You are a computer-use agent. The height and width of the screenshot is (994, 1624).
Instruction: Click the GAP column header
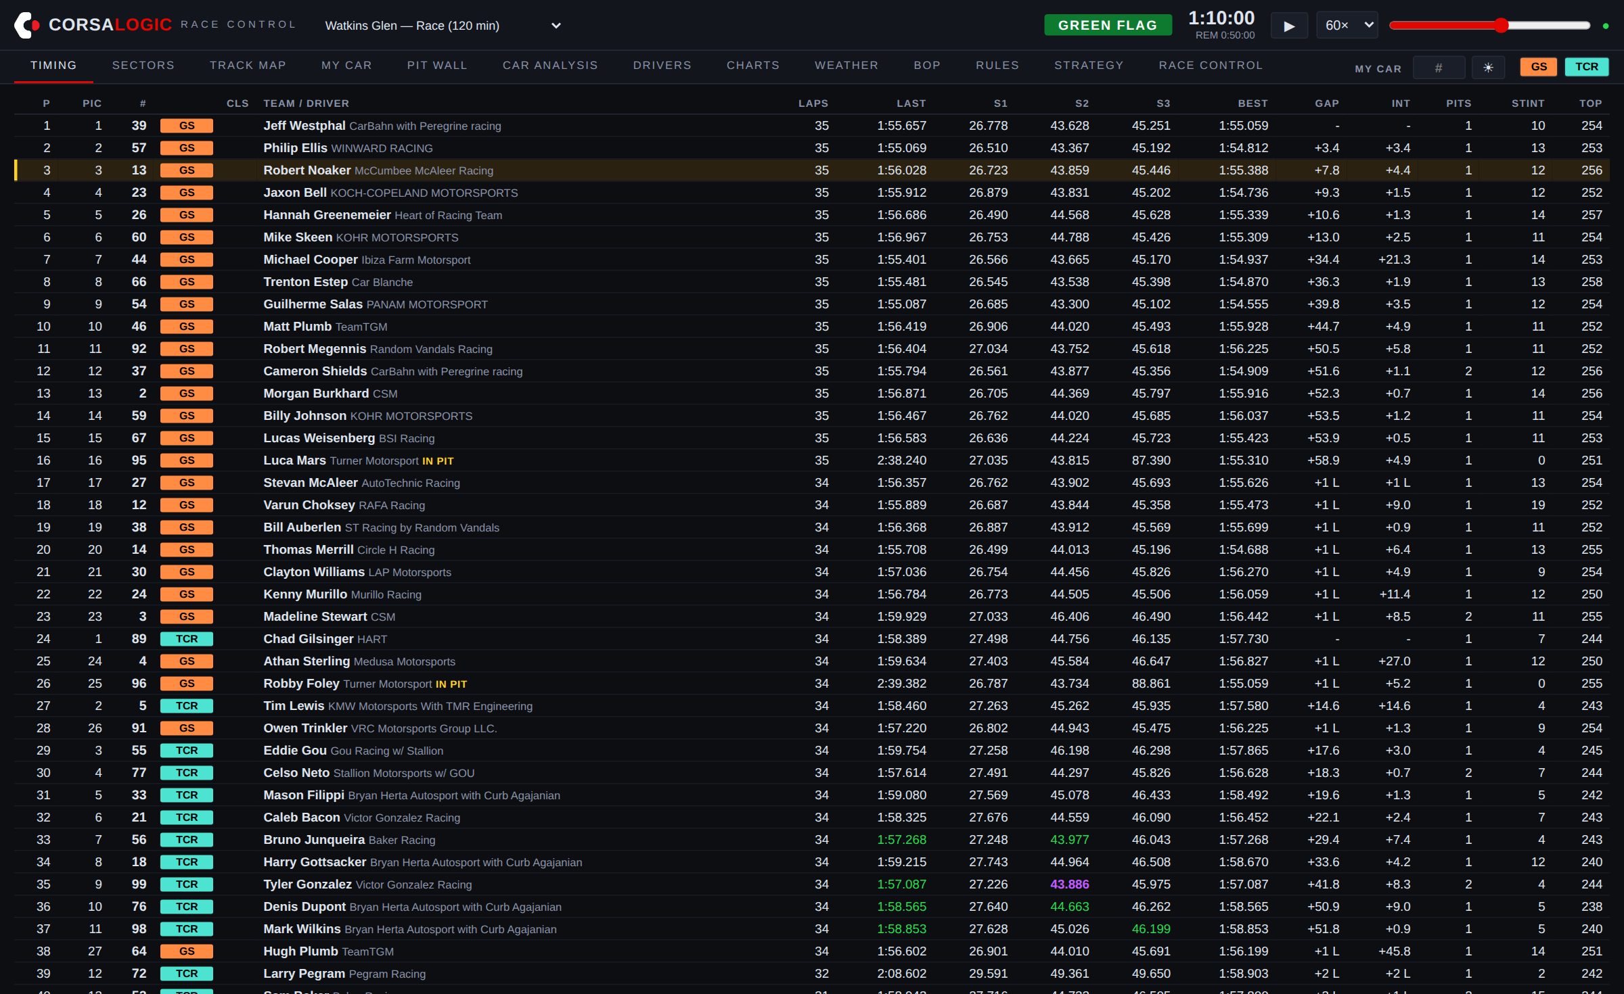coord(1327,103)
